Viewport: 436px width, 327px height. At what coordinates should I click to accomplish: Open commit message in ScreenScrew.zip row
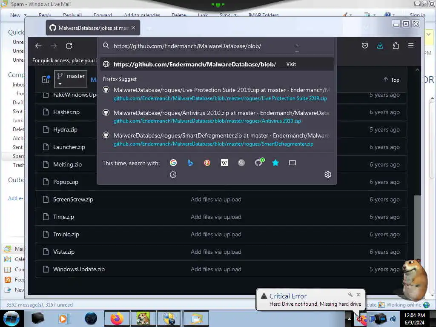click(216, 199)
